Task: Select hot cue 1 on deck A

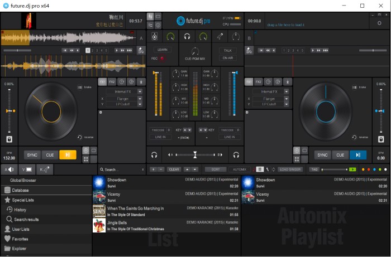Action: pos(88,50)
